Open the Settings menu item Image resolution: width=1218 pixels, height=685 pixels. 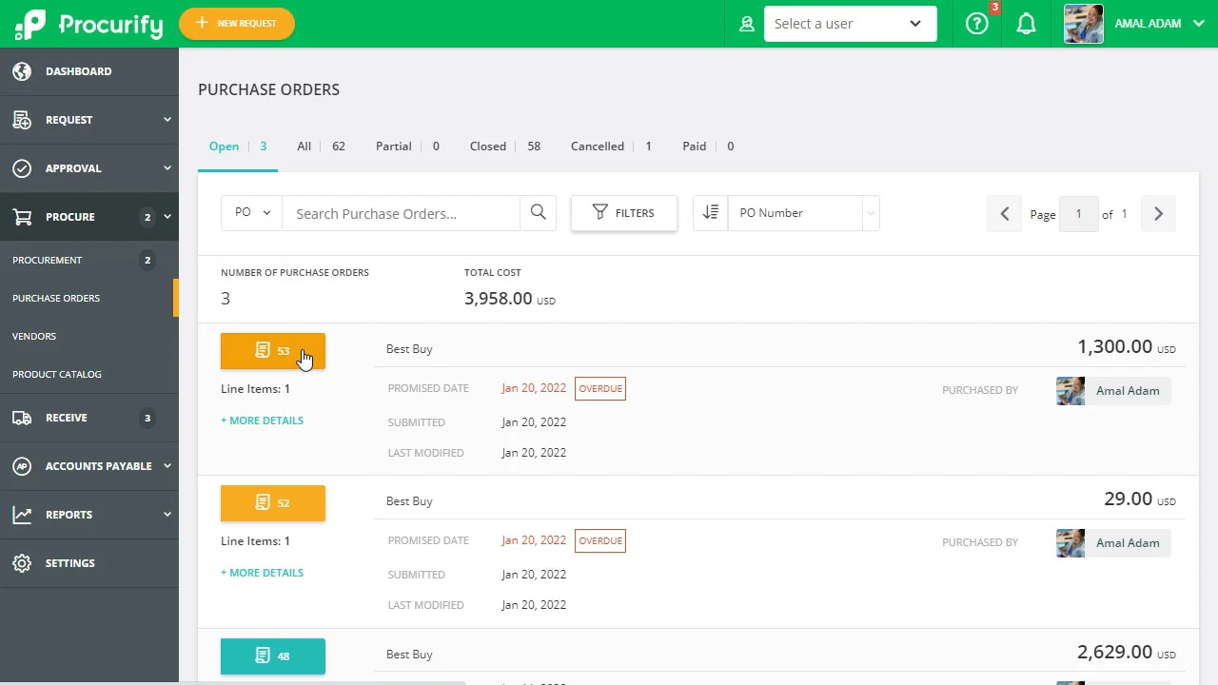tap(89, 563)
